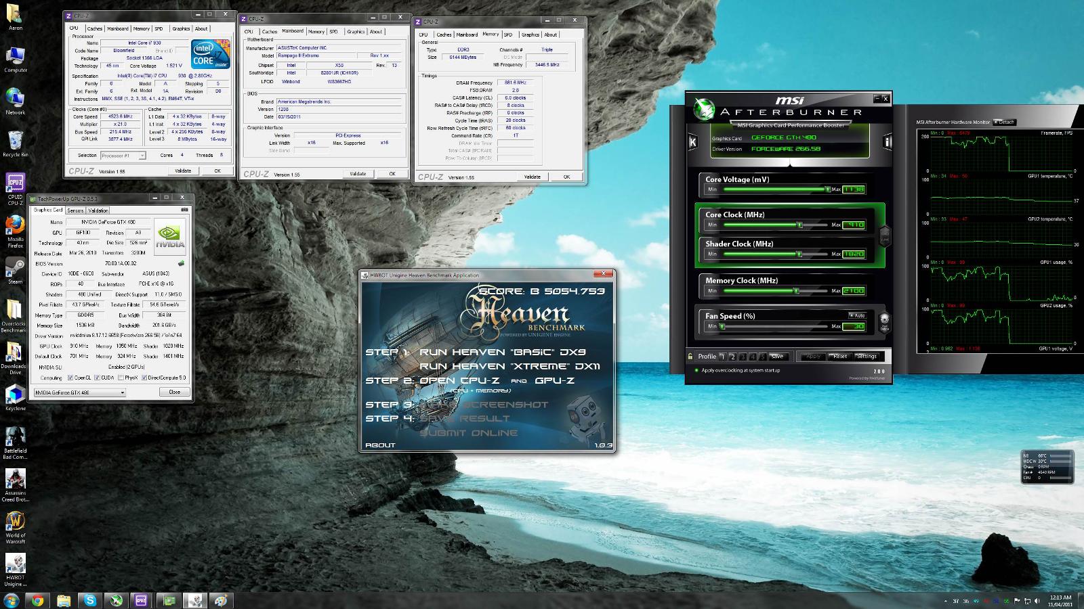Launch Battlefield Bad Company desktop icon

coord(15,444)
